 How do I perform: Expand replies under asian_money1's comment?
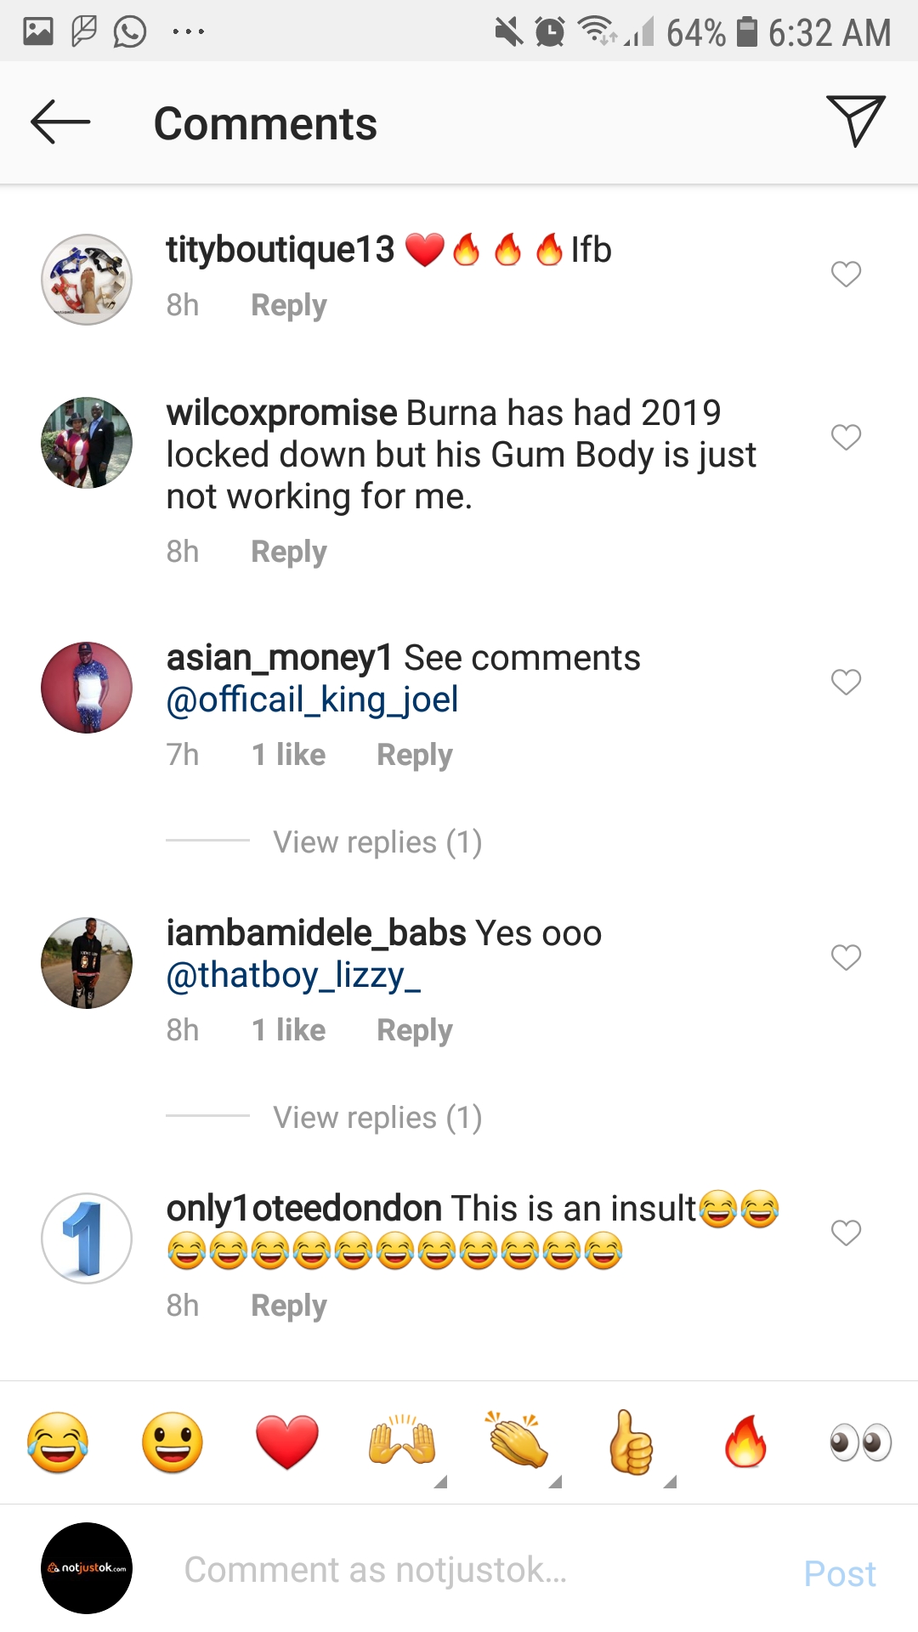(377, 842)
